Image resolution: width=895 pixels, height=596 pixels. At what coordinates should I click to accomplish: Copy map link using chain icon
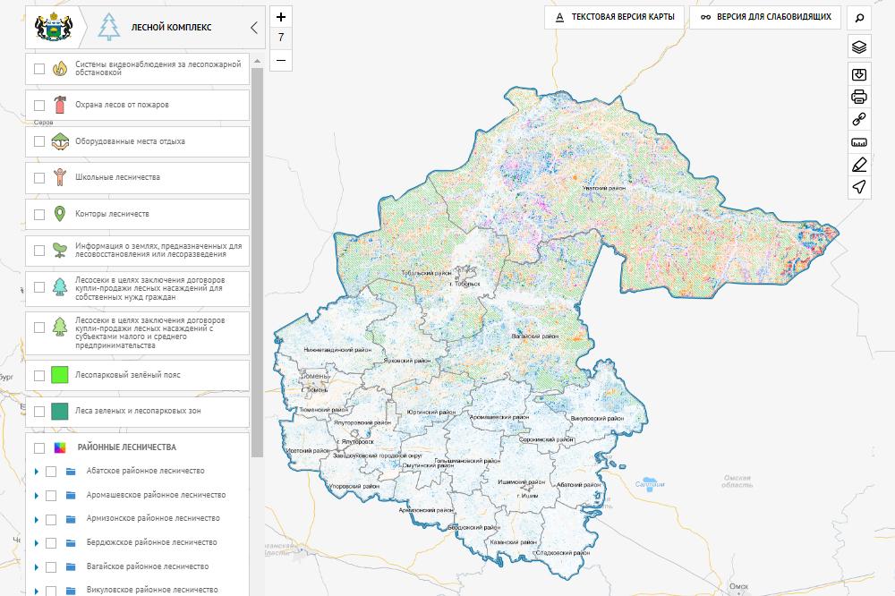(859, 119)
